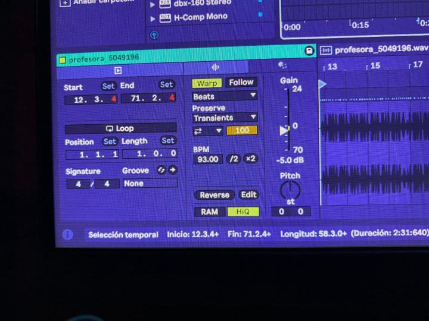Click the Gain slider handle
This screenshot has height=321, width=429.
click(285, 130)
